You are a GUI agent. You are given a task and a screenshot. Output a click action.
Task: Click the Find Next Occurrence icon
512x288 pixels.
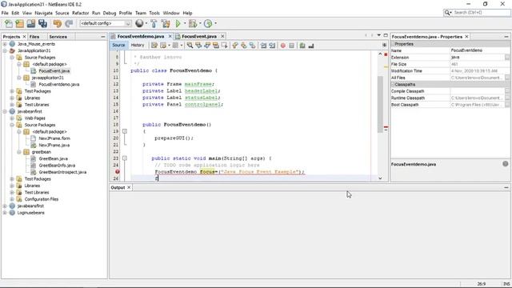(x=207, y=46)
